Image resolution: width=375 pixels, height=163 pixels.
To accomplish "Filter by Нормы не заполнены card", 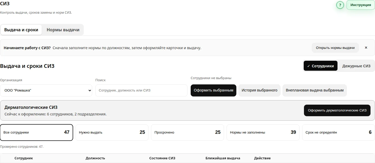I will click(263, 133).
